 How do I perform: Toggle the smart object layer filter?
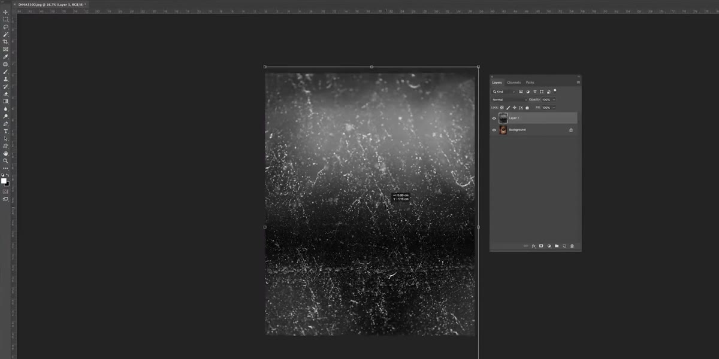(548, 92)
